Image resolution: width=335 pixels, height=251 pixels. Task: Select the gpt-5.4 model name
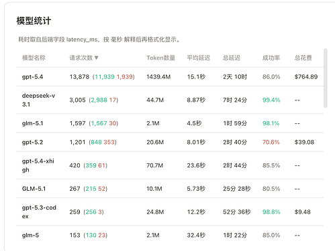(32, 77)
